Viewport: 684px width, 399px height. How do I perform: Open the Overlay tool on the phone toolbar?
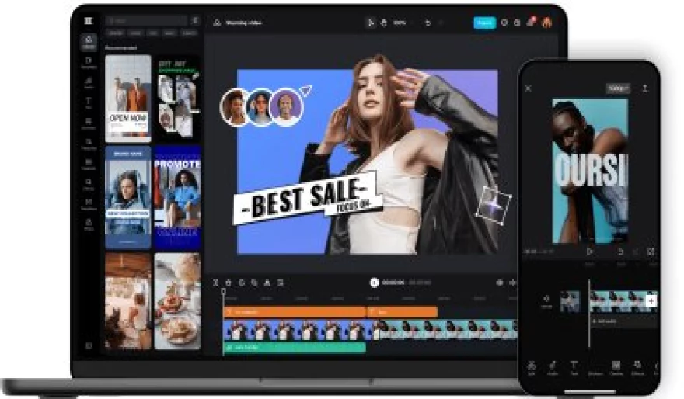pyautogui.click(x=616, y=368)
